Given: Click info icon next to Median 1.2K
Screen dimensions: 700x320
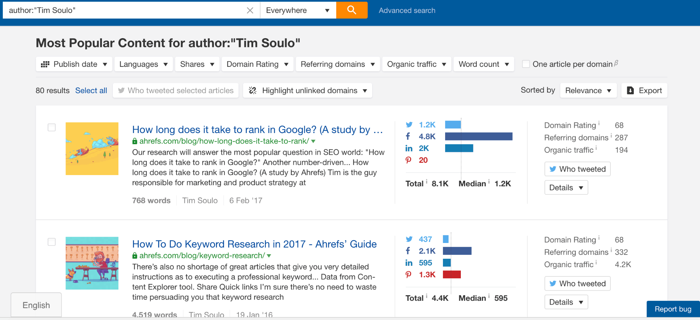Looking at the screenshot, I should point(489,181).
